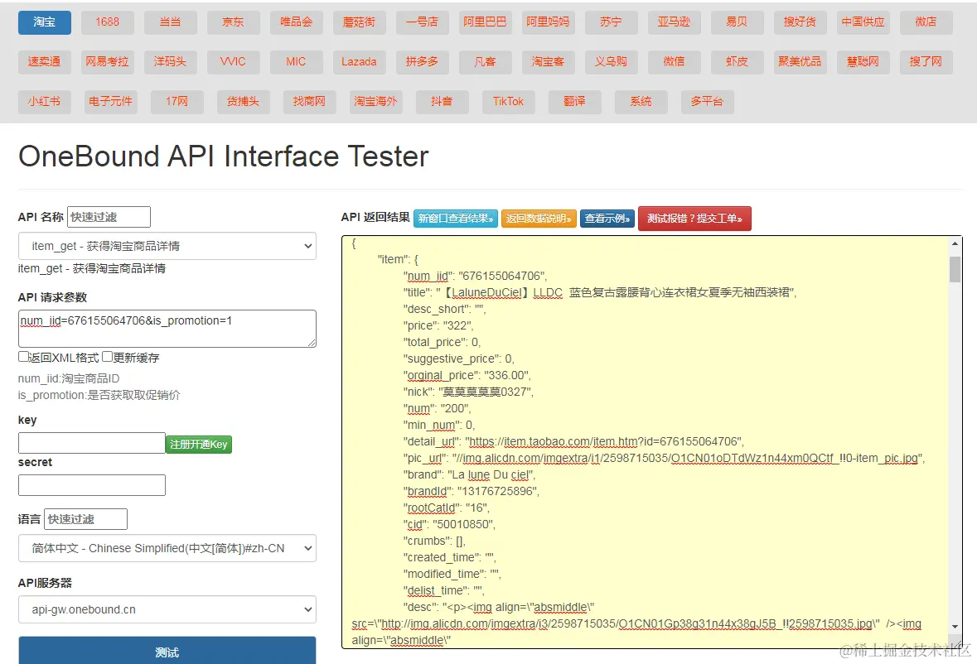Focus the secret input field

pos(92,485)
